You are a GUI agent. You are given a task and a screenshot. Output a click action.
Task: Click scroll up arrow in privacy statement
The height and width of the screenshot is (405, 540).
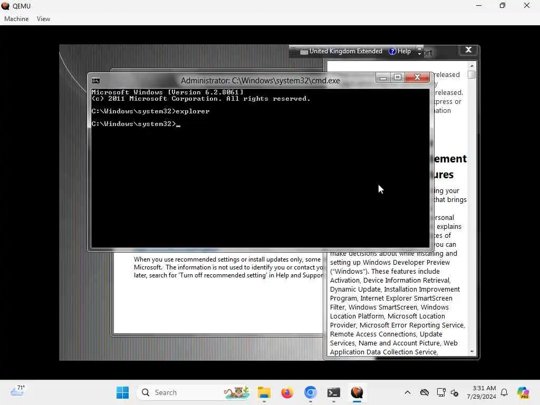[x=472, y=66]
